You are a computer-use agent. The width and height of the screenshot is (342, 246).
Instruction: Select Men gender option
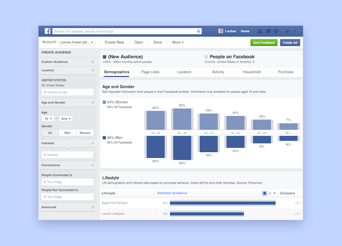tap(68, 133)
